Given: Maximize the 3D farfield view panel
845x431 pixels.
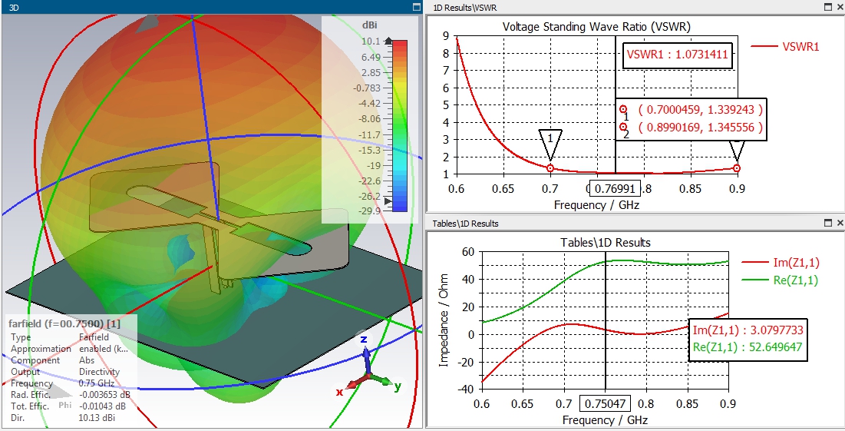Looking at the screenshot, I should [x=416, y=7].
